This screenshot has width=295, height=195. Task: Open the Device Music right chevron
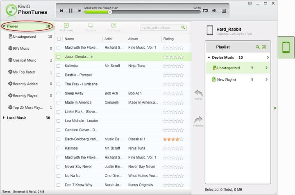[268, 57]
